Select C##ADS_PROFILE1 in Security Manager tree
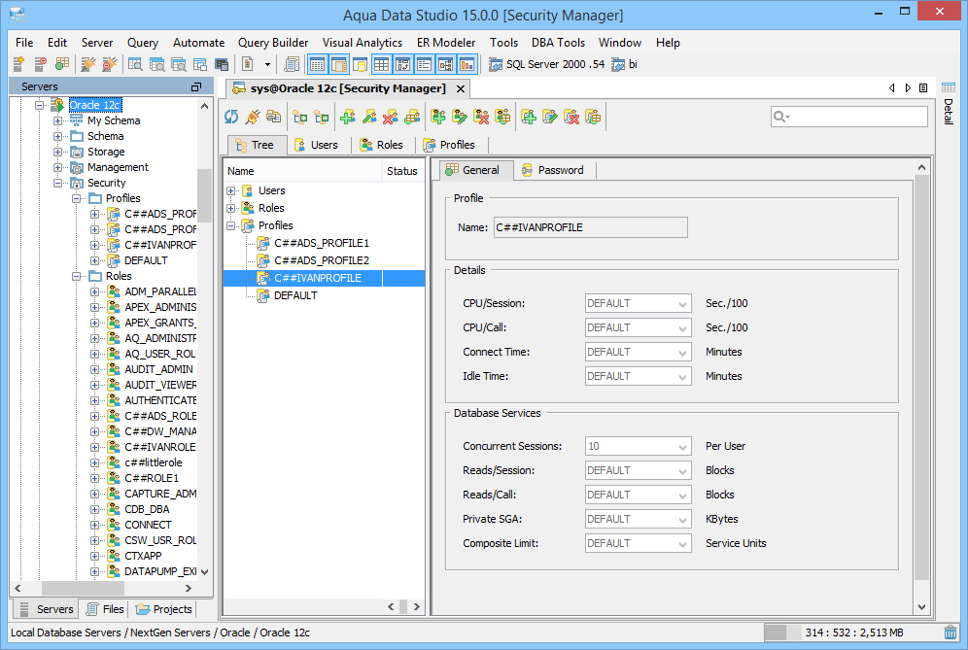This screenshot has height=650, width=968. click(321, 243)
